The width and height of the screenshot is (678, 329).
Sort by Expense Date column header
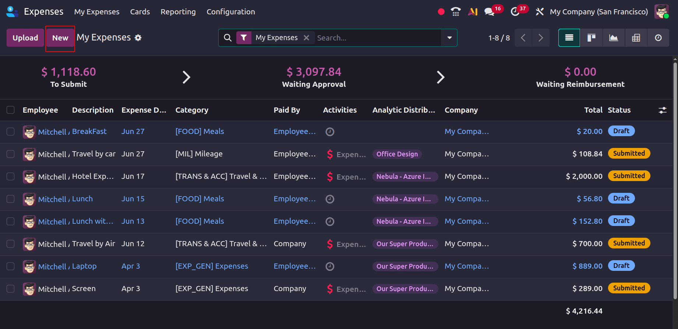click(144, 110)
